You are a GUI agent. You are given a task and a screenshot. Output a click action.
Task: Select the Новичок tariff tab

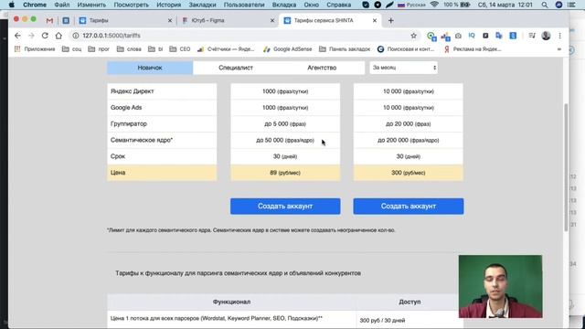point(150,68)
